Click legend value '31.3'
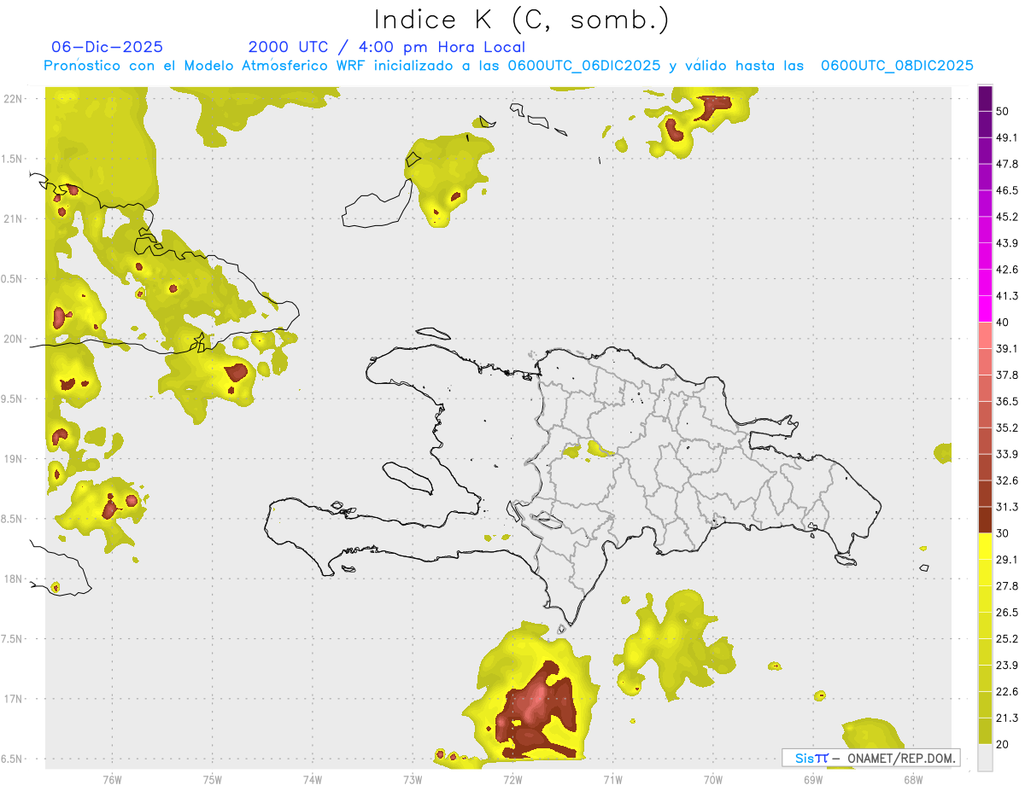This screenshot has height=791, width=1025. tap(1006, 507)
